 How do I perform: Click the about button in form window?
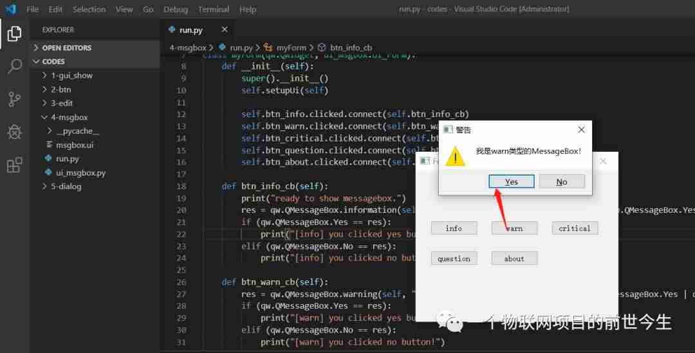click(x=514, y=258)
